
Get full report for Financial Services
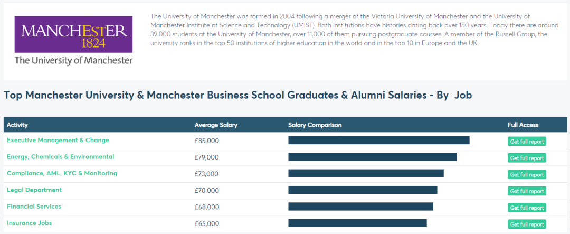pos(526,208)
